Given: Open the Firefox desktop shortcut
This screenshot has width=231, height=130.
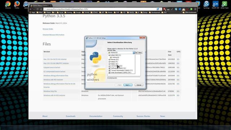Looking at the screenshot, I should (x=17, y=5).
